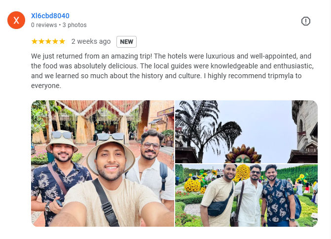Open the Xl6cbd8040 reviewer profile link
This screenshot has height=239, width=331.
coord(50,16)
